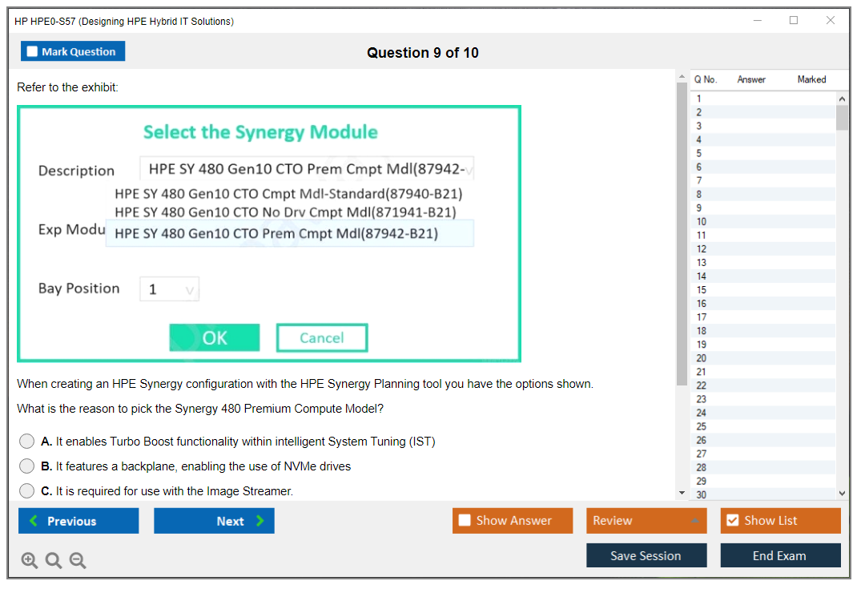The image size is (861, 589).
Task: Select question 15 in the list
Action: [x=702, y=290]
